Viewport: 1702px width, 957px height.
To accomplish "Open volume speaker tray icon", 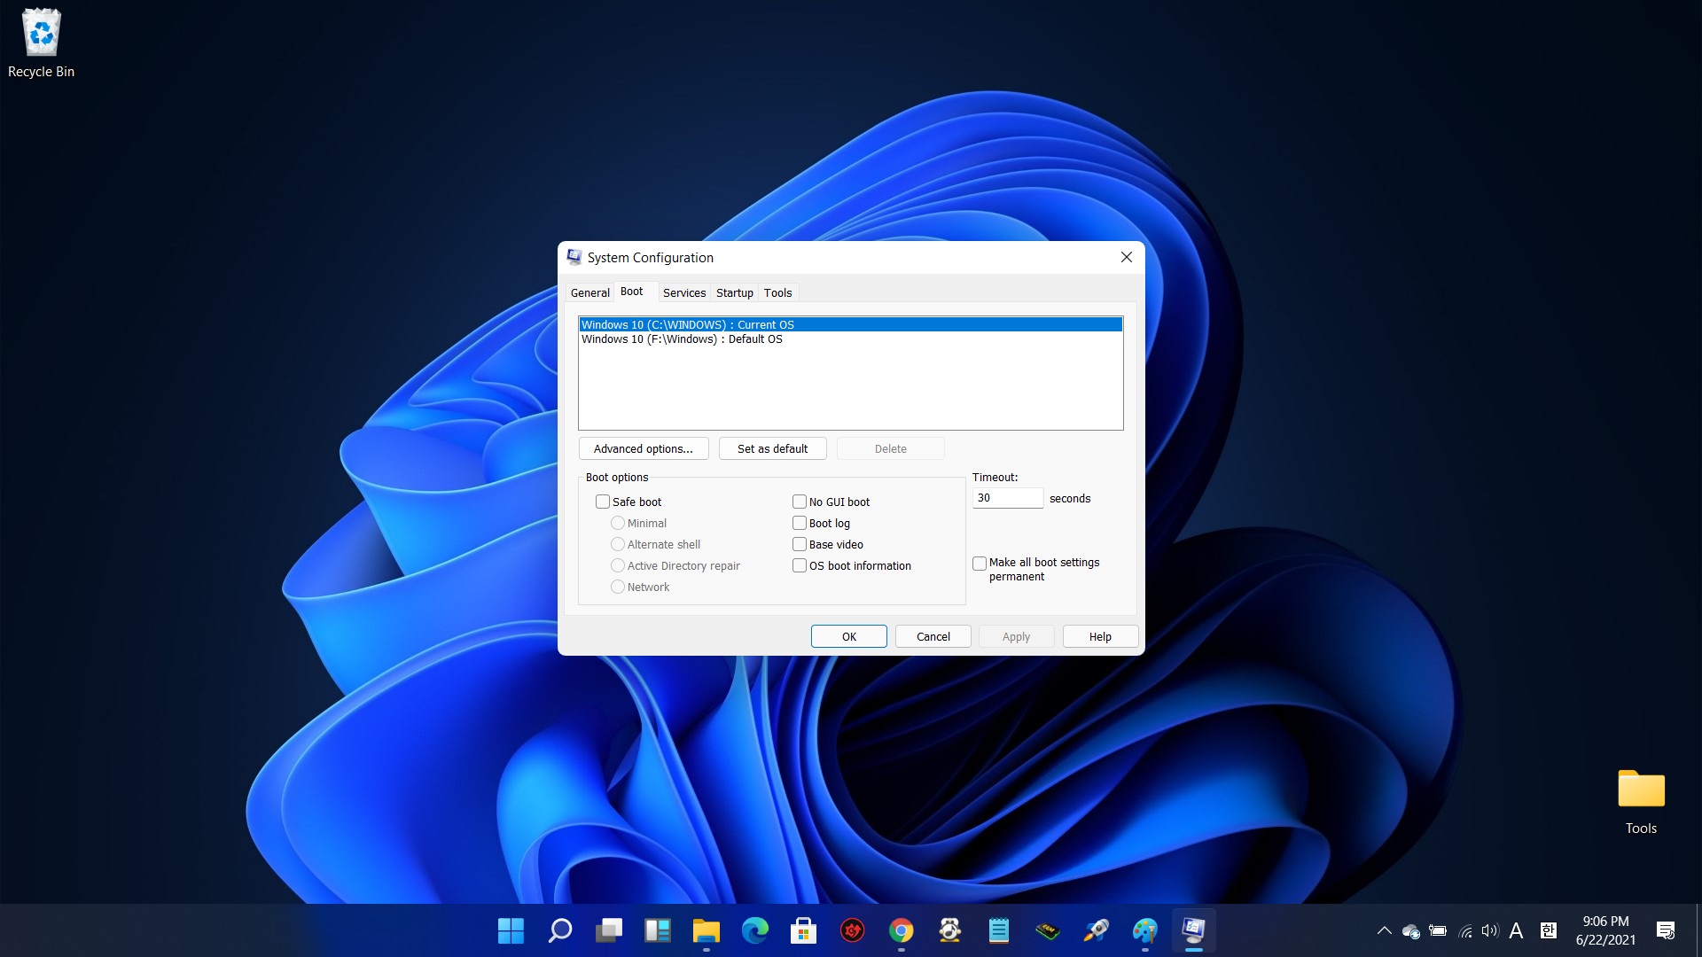I will (x=1490, y=930).
